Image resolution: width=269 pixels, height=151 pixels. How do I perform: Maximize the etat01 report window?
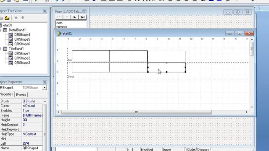coord(239,34)
